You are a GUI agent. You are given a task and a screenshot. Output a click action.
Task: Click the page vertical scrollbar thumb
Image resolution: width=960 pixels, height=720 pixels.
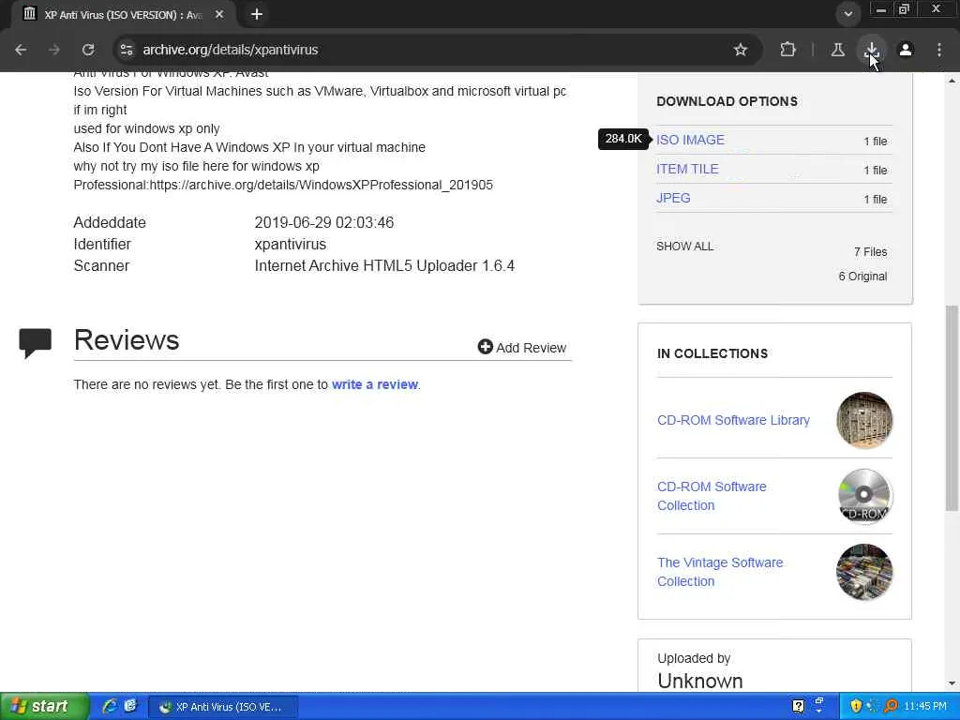952,408
